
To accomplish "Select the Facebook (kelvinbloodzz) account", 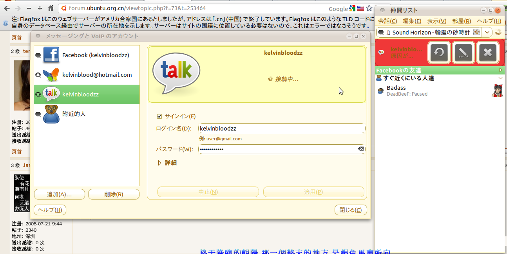I will click(x=87, y=55).
